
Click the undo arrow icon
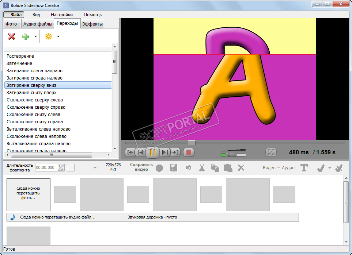(x=189, y=168)
